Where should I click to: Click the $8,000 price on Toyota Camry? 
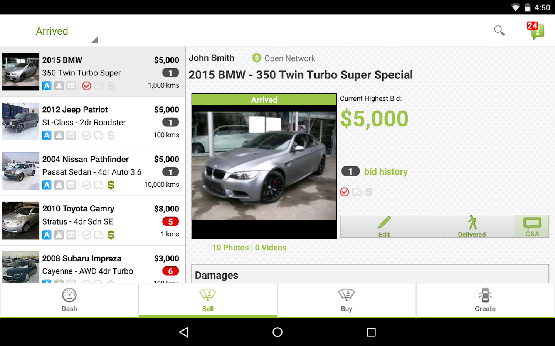[x=166, y=209]
